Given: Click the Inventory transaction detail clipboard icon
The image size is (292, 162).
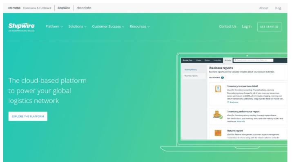Looking at the screenshot, I should tap(218, 89).
